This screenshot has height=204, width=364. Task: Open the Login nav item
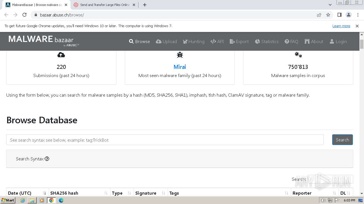[338, 41]
